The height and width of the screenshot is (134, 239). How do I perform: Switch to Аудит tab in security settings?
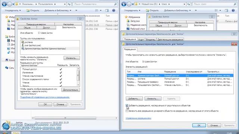(x=141, y=39)
